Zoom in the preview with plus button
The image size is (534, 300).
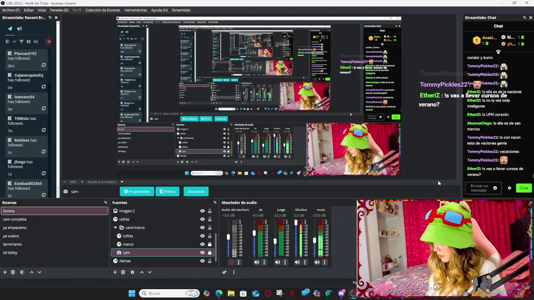(82, 182)
